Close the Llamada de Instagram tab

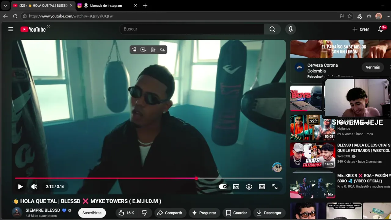coord(136,5)
